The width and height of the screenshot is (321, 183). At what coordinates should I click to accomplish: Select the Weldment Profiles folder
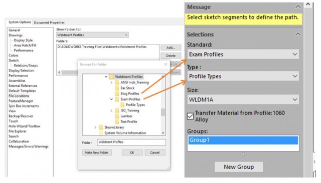click(129, 77)
